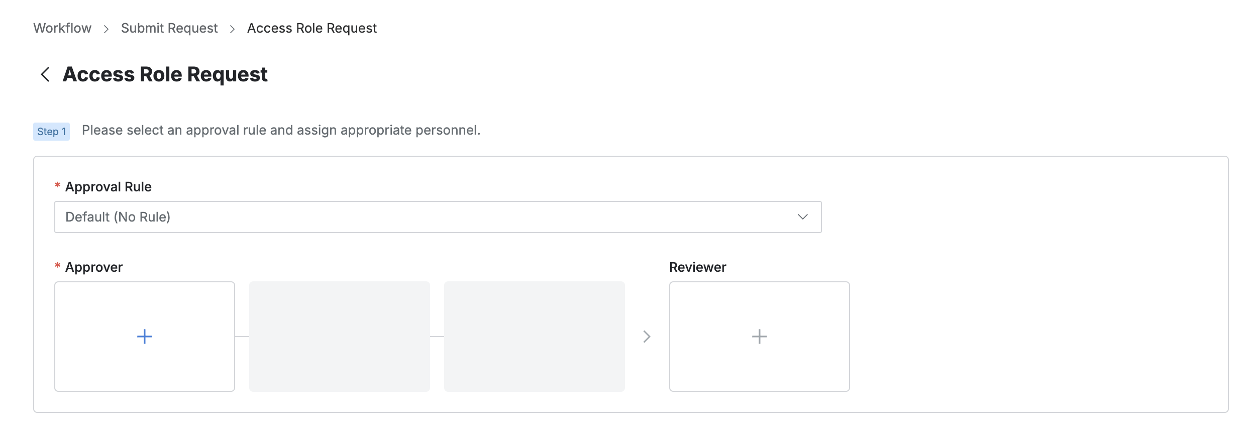Open the Submit Request breadcrumb link
Viewport: 1256px width, 432px height.
(x=169, y=28)
